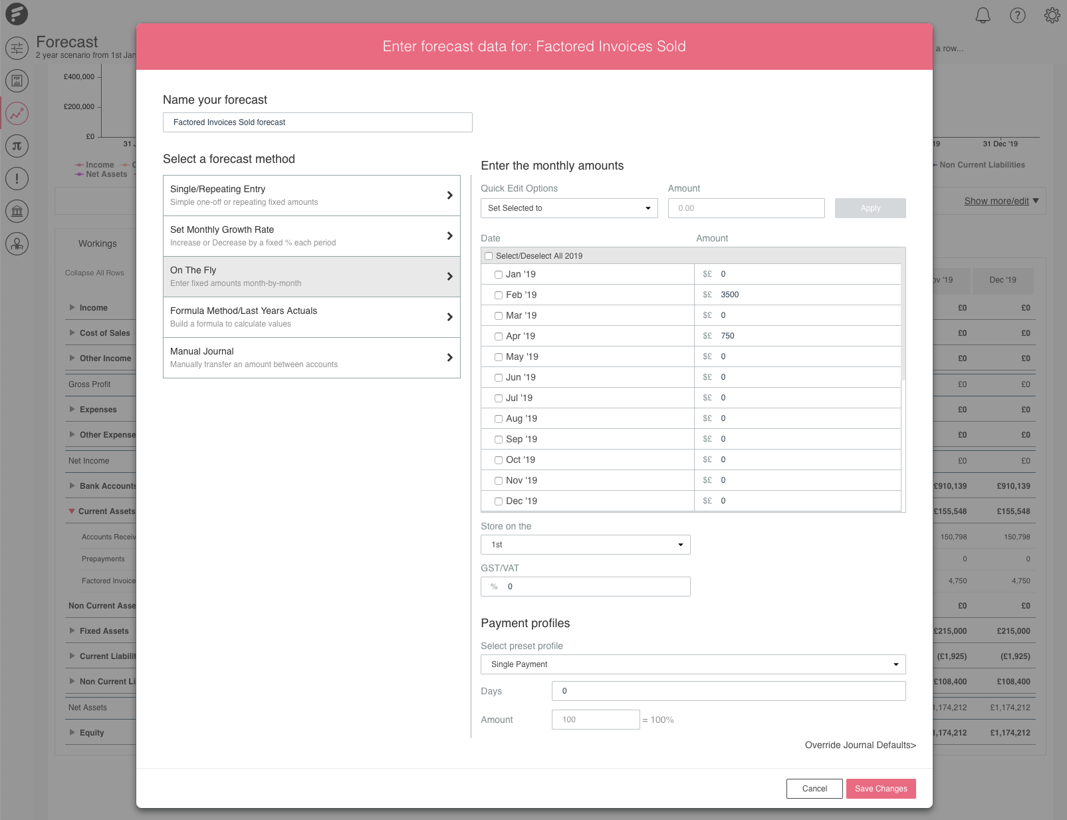Viewport: 1067px width, 820px height.
Task: Click the payment profile Amount field
Action: click(596, 720)
